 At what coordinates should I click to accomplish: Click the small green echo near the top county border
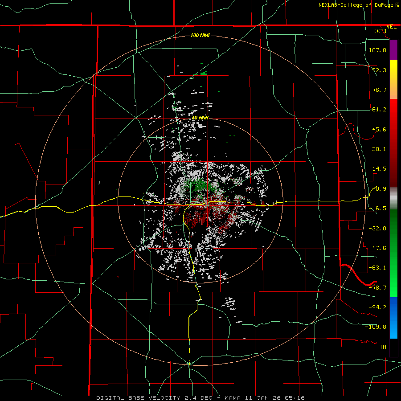point(204,74)
